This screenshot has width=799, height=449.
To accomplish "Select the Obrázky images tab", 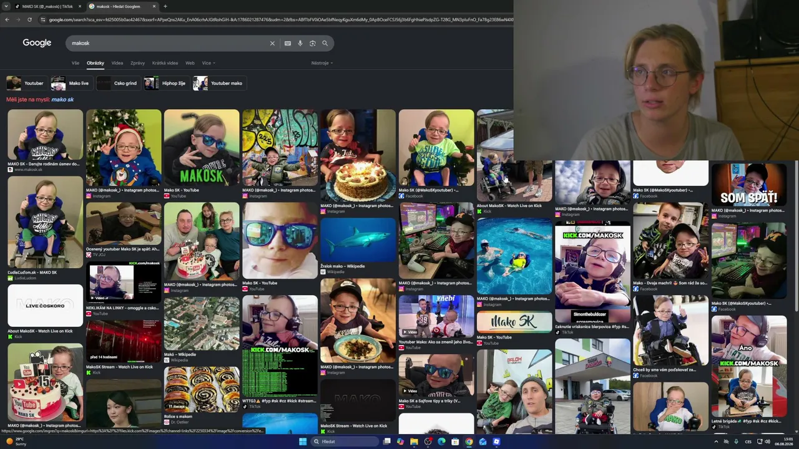I will (x=96, y=63).
